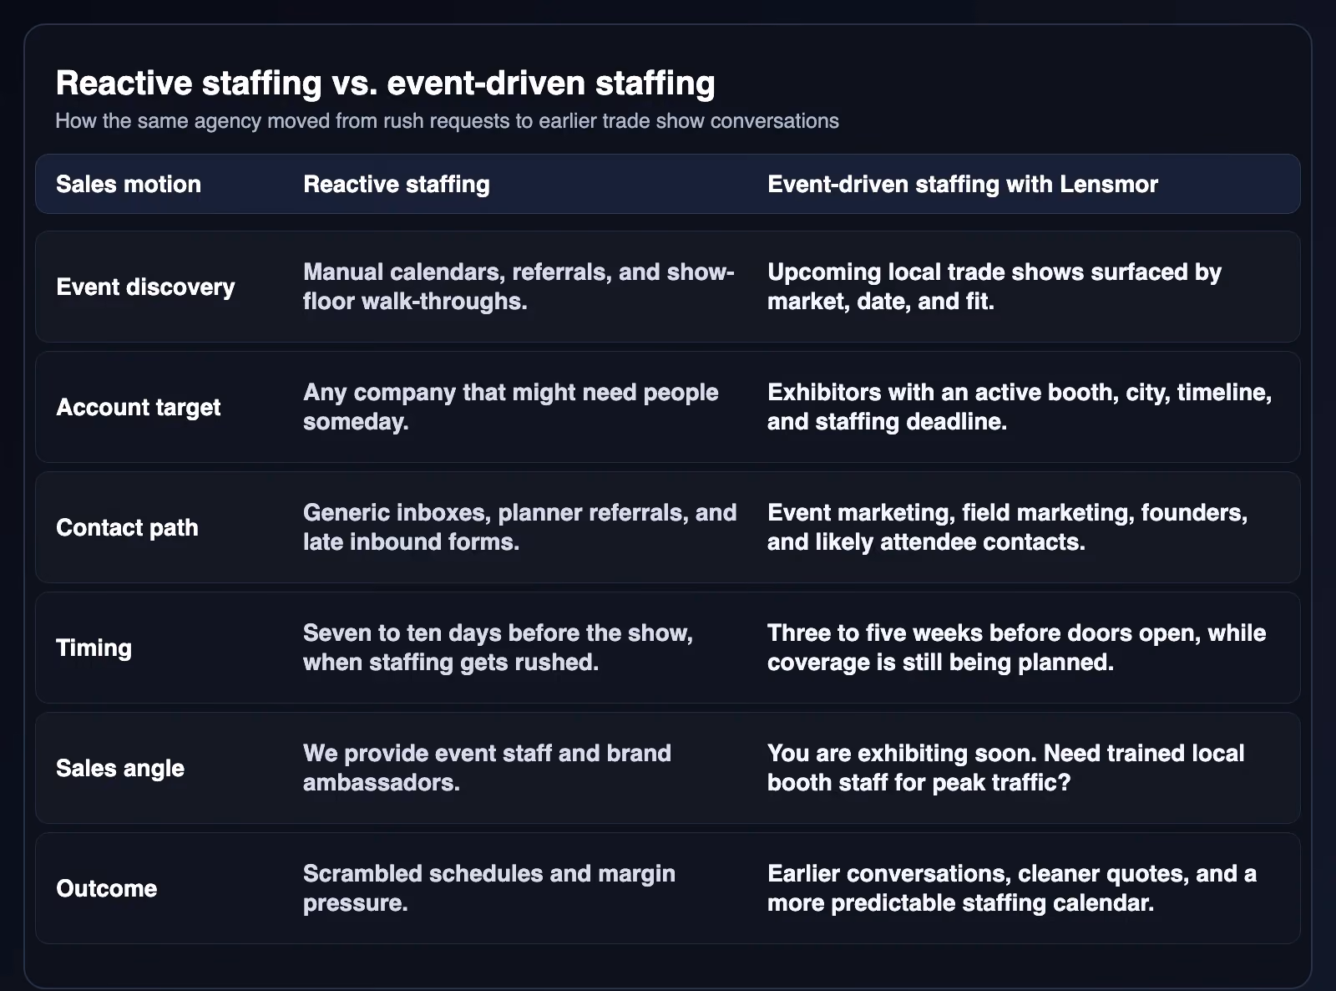Click the 'Event discovery' row label
This screenshot has height=991, width=1336.
pyautogui.click(x=145, y=287)
